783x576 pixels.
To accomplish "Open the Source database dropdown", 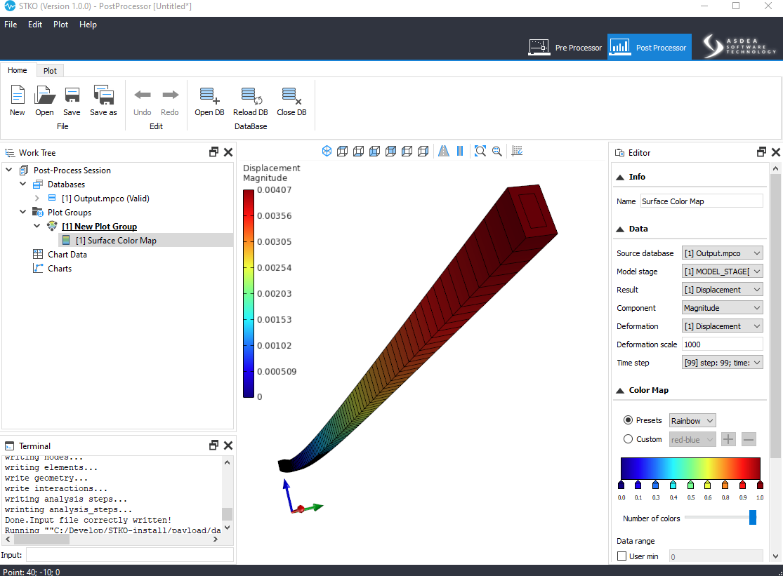I will tap(722, 253).
